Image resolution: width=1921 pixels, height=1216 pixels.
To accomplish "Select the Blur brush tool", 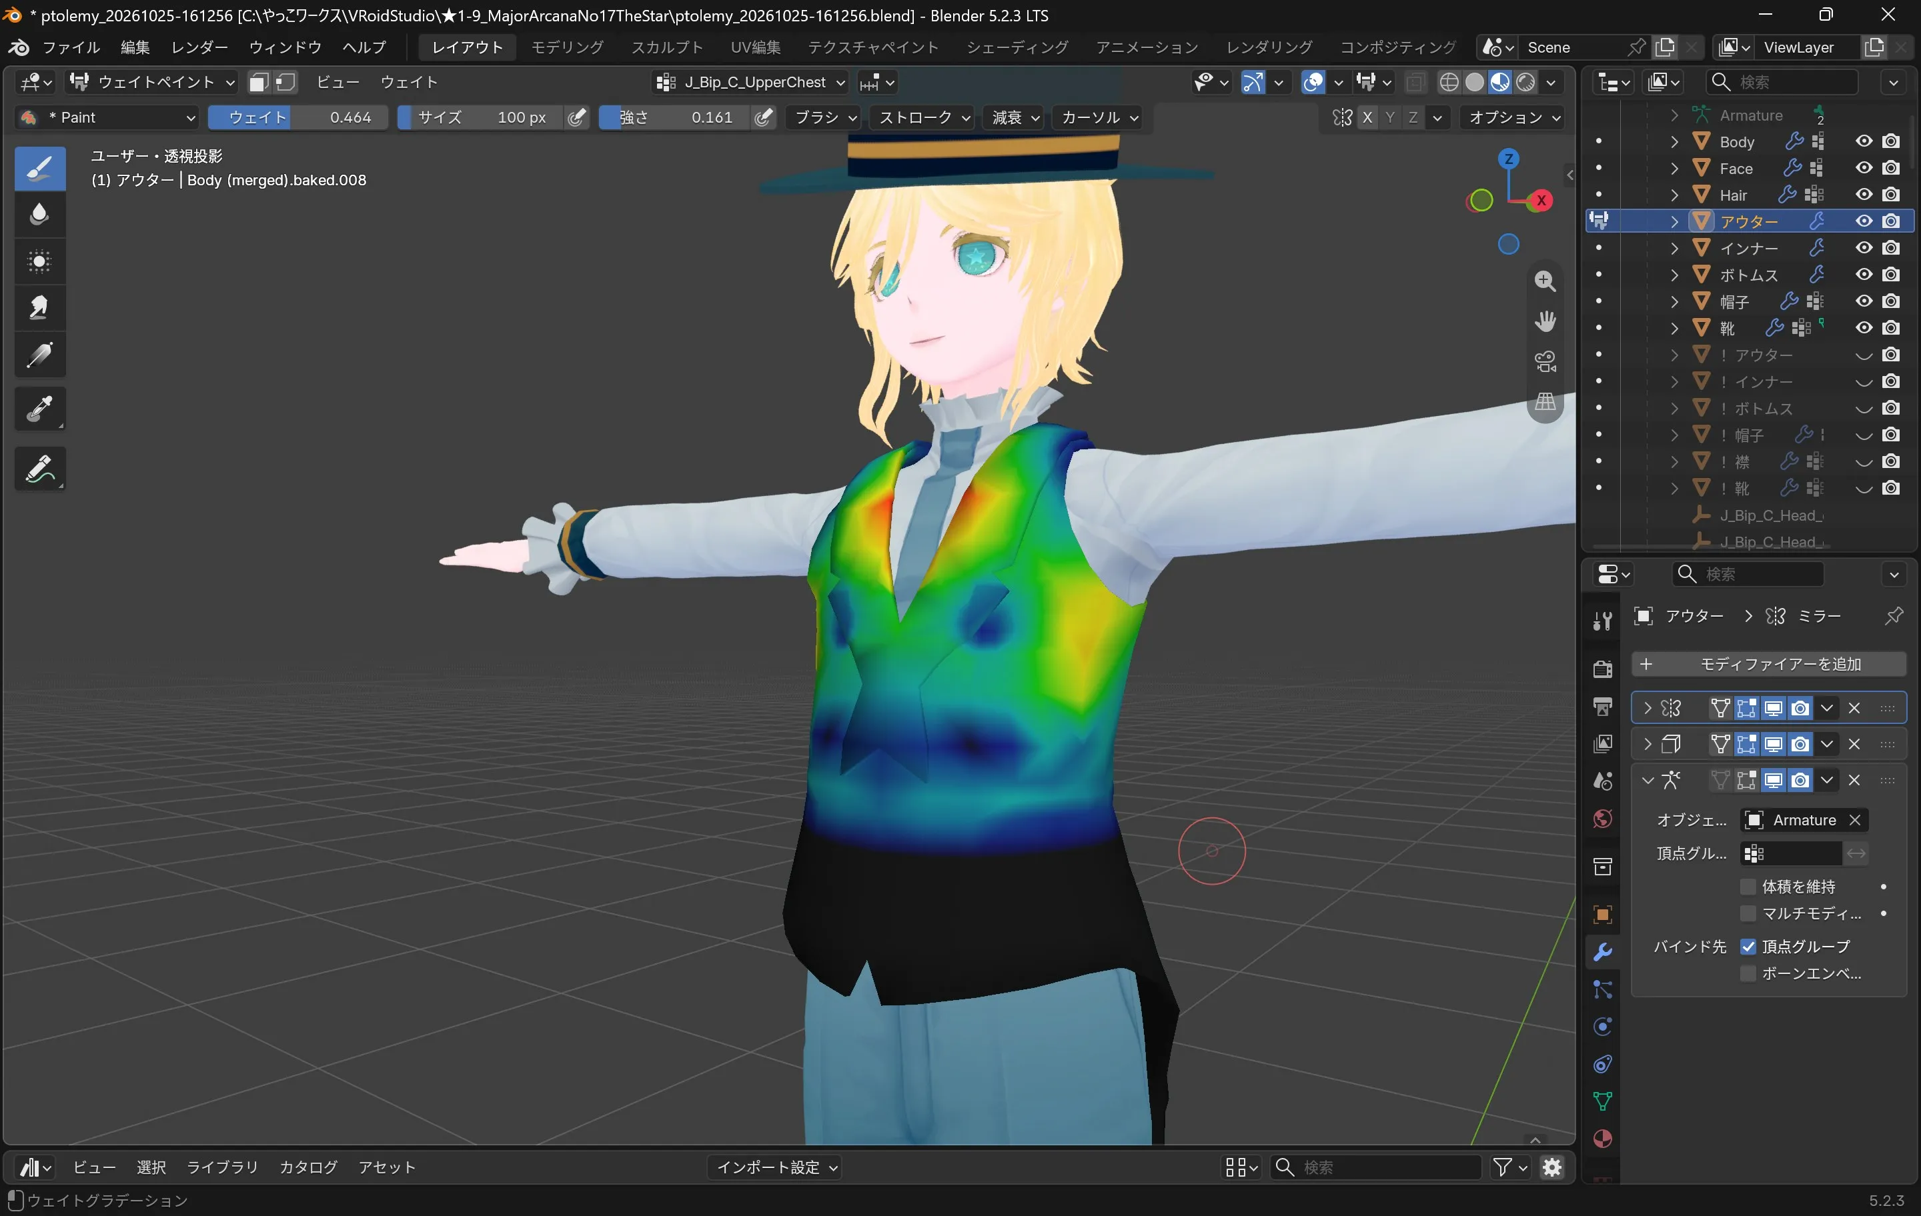I will (x=39, y=215).
